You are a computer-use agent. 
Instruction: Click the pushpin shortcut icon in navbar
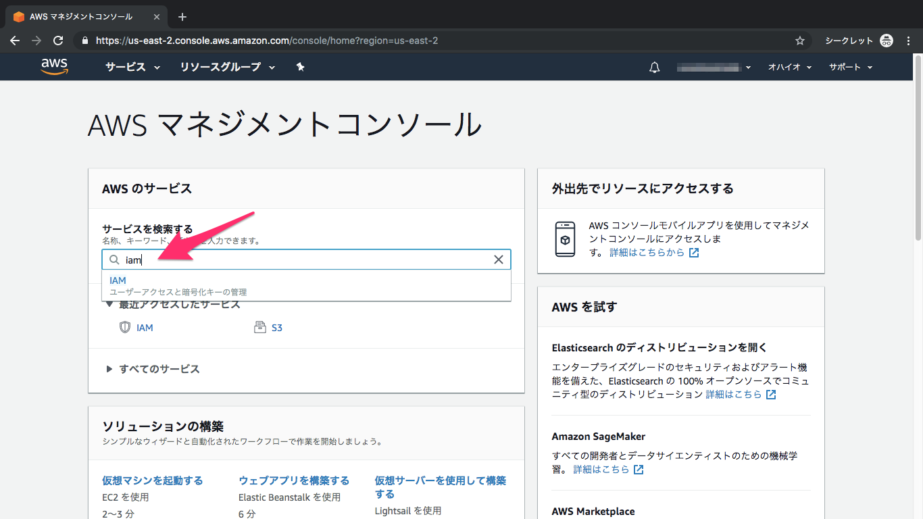[x=301, y=67]
